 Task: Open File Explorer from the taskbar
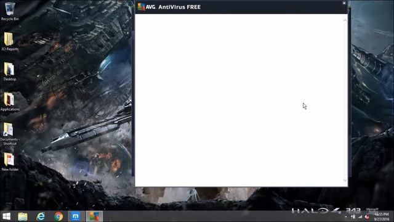point(23,216)
